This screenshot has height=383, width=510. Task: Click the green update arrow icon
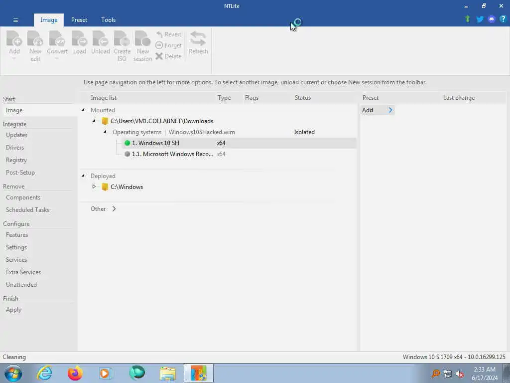point(468,19)
